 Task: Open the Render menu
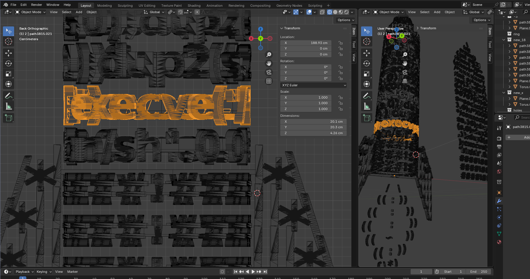(x=36, y=5)
